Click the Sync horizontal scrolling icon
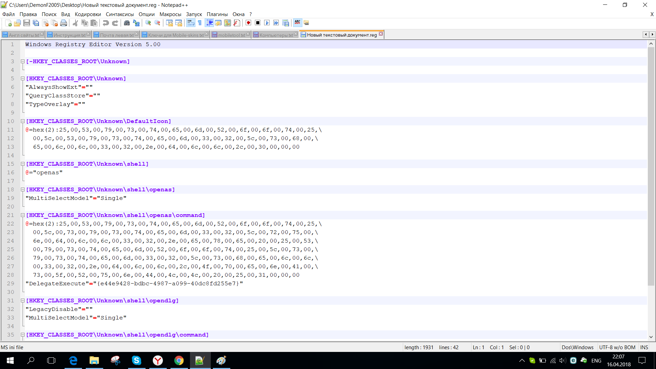Screen dimensions: 656x369 coord(178,23)
